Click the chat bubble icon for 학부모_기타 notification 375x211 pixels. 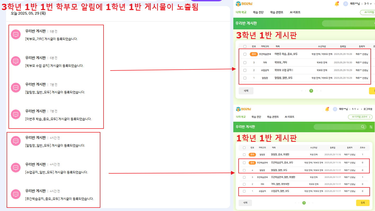click(x=16, y=34)
